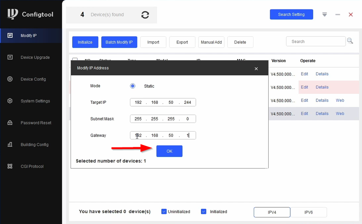362x224 pixels.
Task: Open the Password Reset tool
Action: (x=11, y=123)
